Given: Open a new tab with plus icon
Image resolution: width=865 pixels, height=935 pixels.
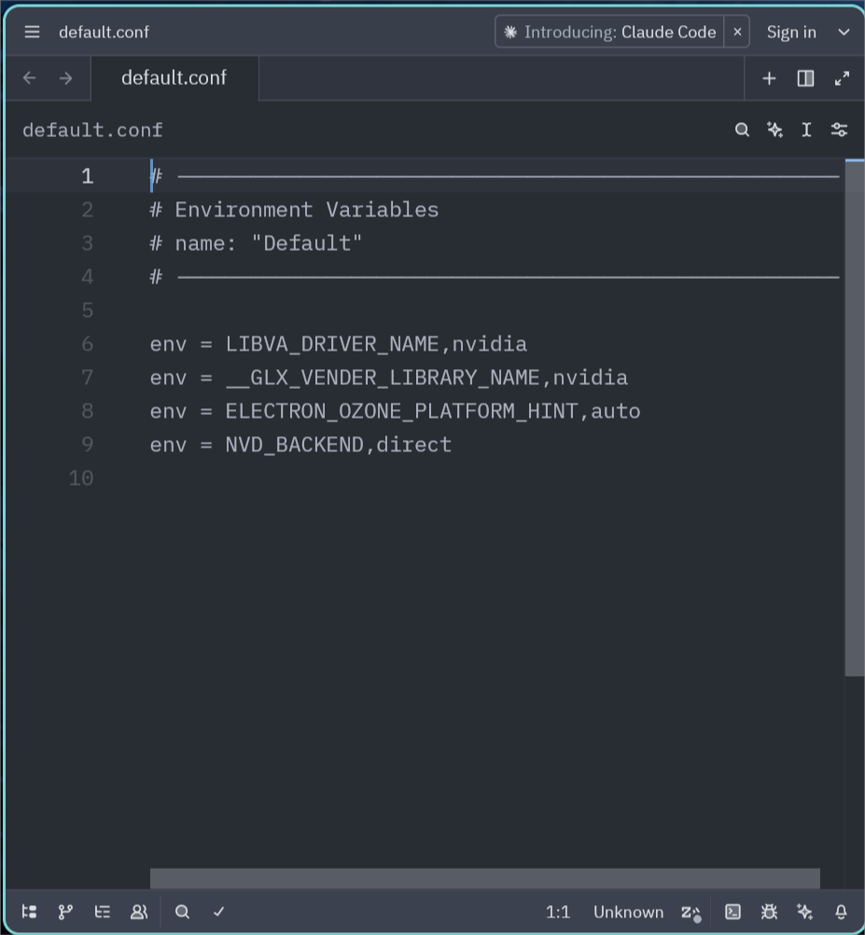Looking at the screenshot, I should (769, 78).
